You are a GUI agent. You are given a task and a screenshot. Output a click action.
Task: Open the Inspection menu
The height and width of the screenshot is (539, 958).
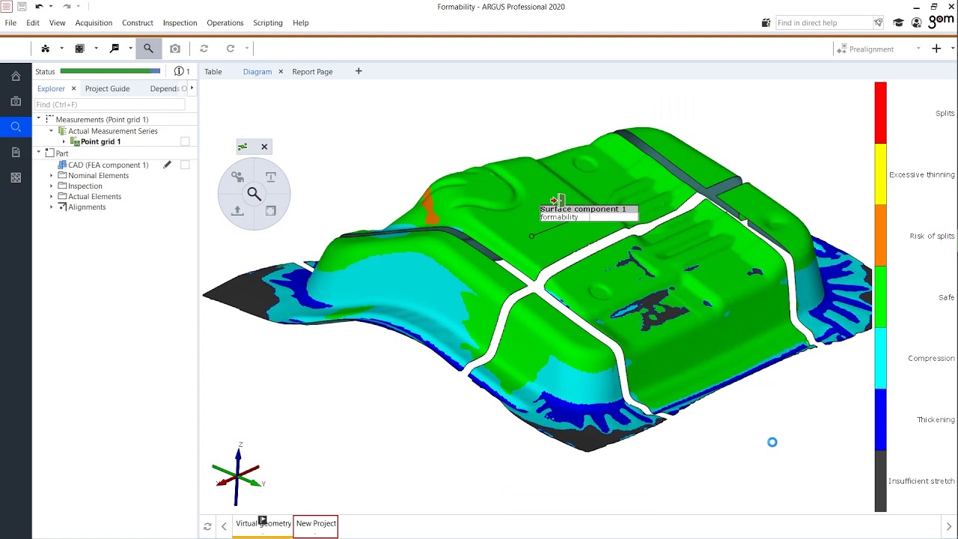point(180,23)
